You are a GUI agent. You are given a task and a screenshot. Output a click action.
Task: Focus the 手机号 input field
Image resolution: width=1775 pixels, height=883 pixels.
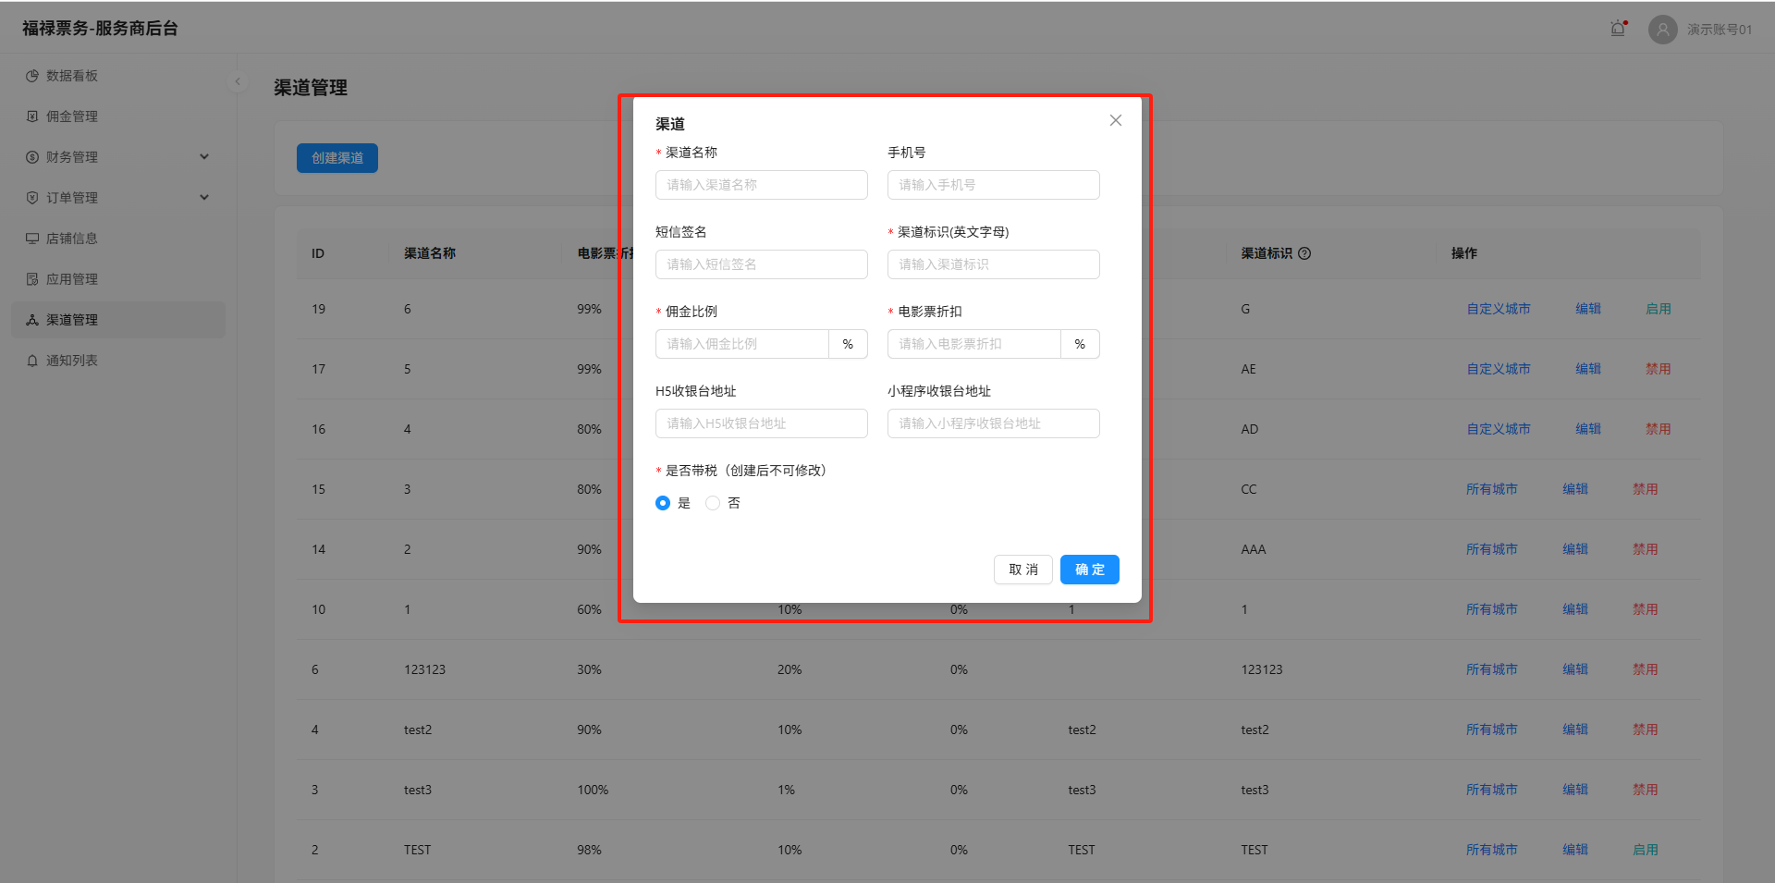[993, 185]
